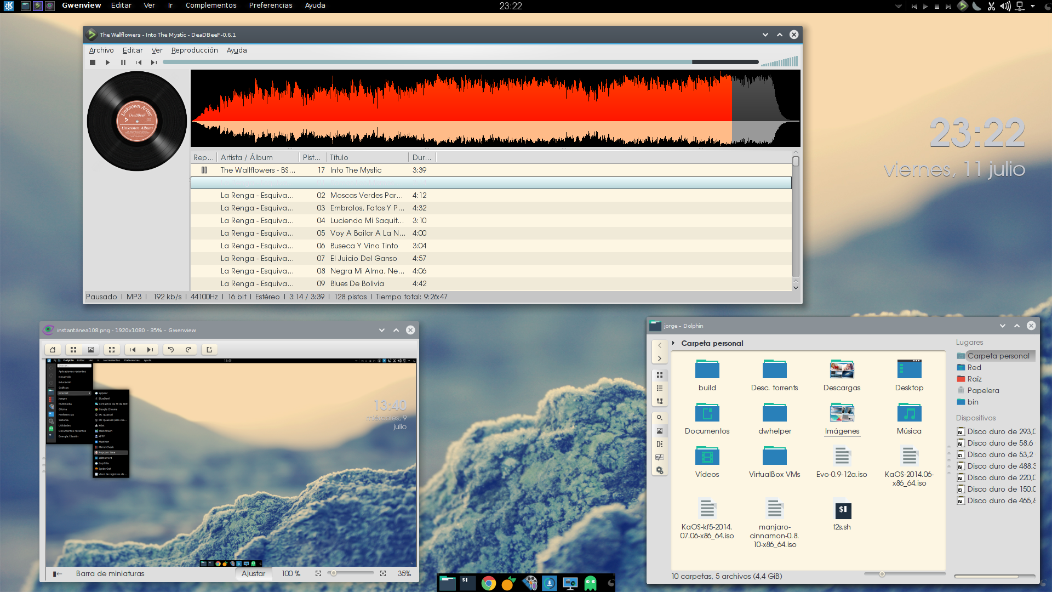Toggle the Gwenview sidebar icon
Viewport: 1052px width, 592px height.
(58, 574)
